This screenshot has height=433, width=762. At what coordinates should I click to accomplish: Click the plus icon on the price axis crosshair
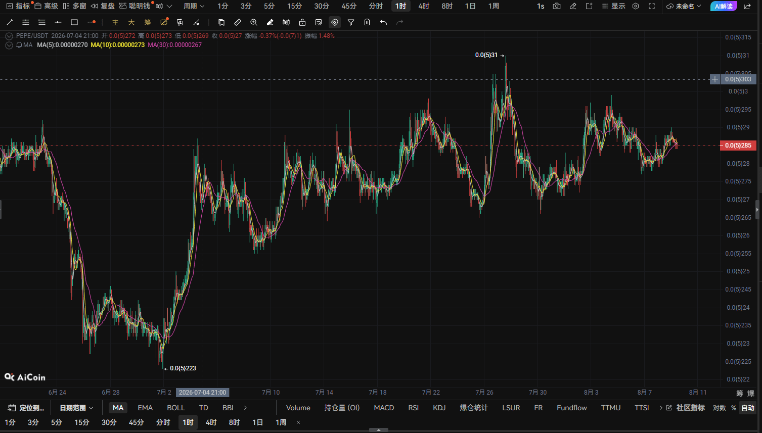715,79
